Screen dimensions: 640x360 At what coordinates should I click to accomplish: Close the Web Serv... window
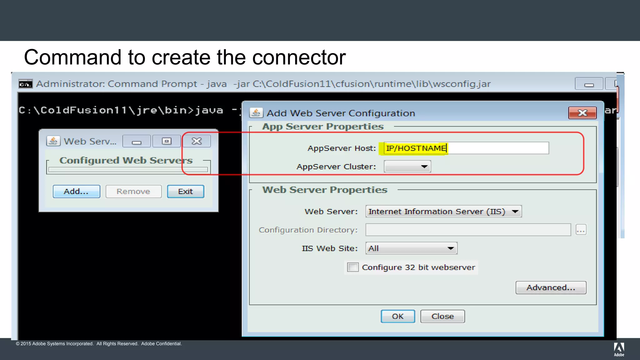(197, 141)
